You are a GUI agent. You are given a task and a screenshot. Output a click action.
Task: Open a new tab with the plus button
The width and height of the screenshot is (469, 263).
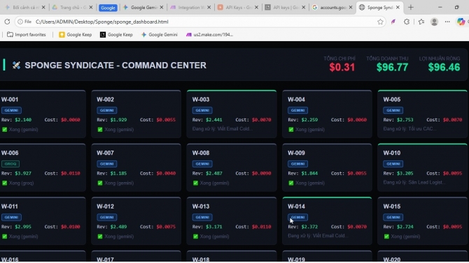(x=411, y=8)
